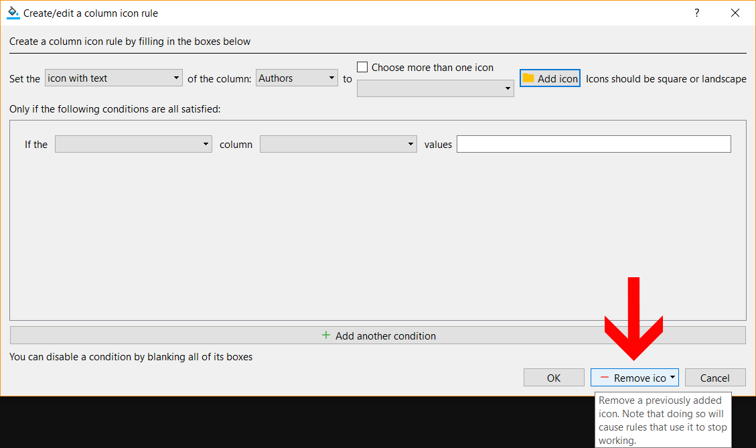Viewport: 756px width, 448px height.
Task: Click the values input field
Action: pos(593,144)
